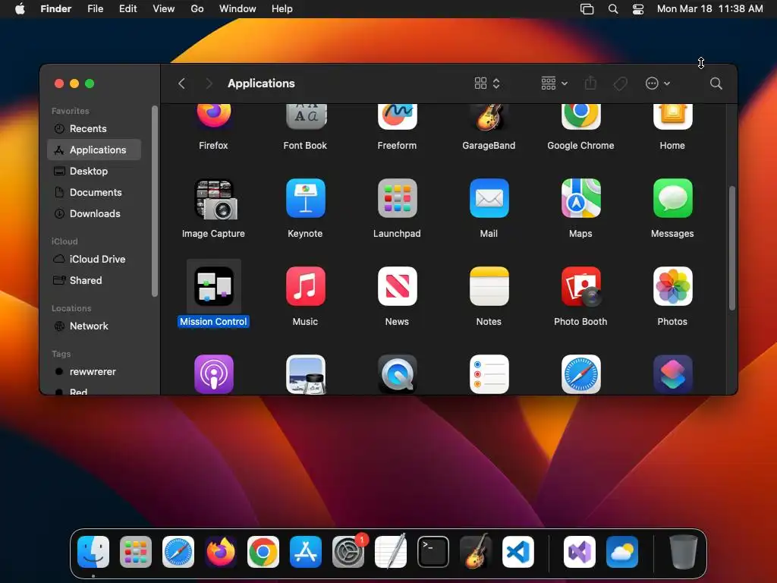
Task: Open the File menu
Action: (95, 9)
